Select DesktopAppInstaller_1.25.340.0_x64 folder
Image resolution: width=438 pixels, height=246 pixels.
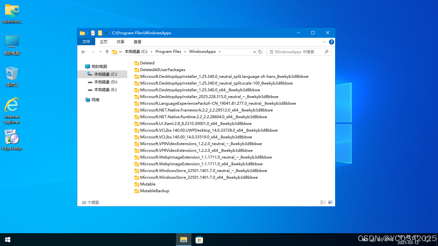(197, 90)
